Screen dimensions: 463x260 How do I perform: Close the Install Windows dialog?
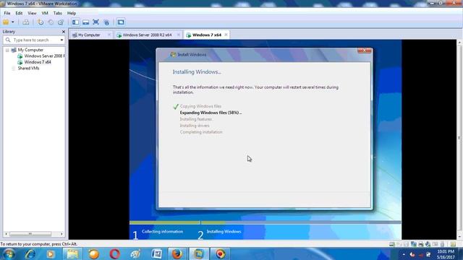tap(364, 51)
